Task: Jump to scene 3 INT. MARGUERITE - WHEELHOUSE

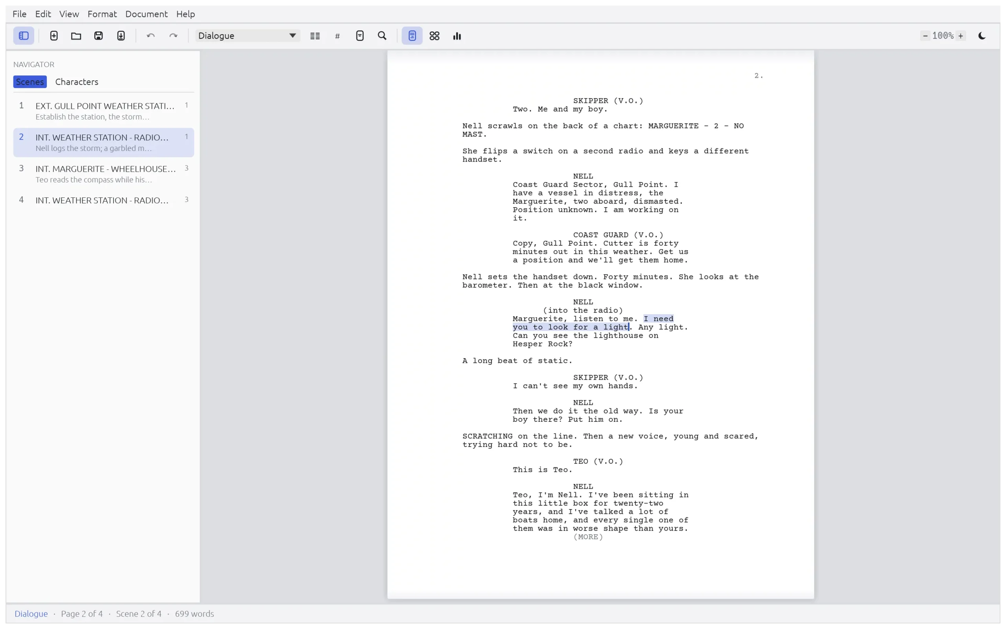Action: coord(103,174)
